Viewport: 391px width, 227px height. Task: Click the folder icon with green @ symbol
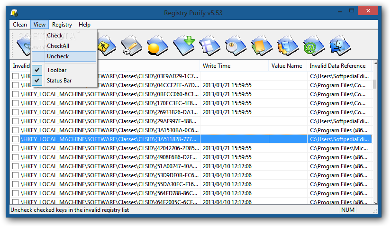click(314, 45)
